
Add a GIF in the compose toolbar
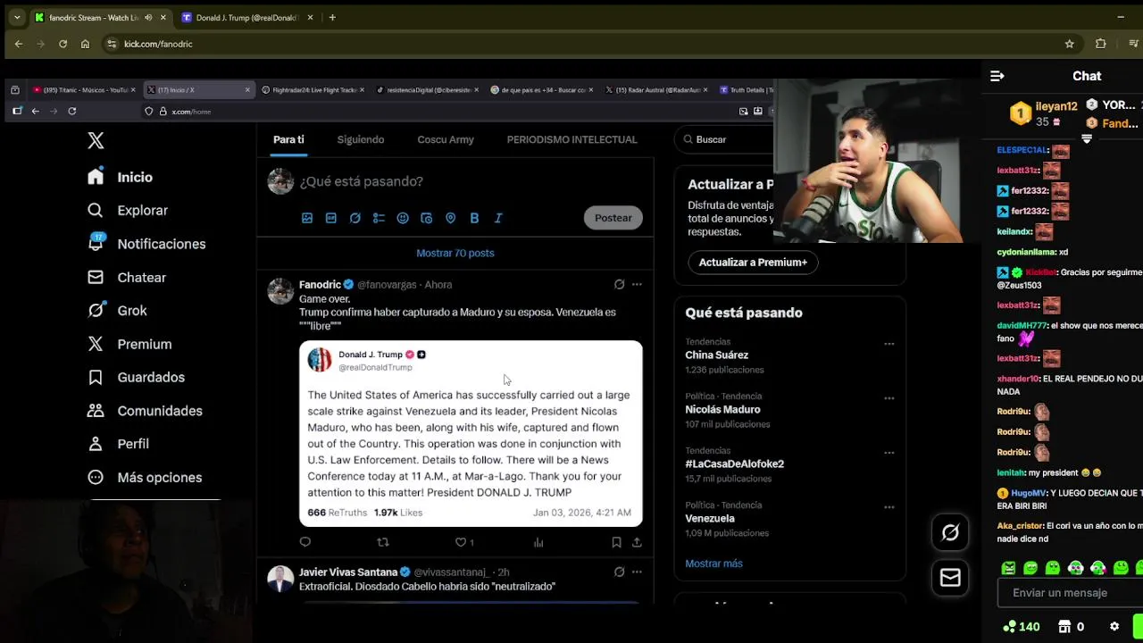pos(331,218)
